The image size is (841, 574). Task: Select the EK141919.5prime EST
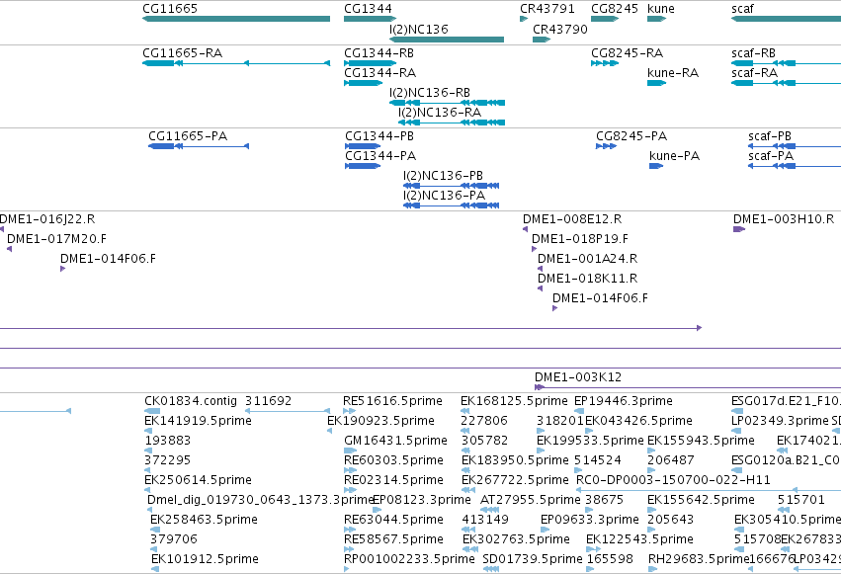click(x=148, y=431)
